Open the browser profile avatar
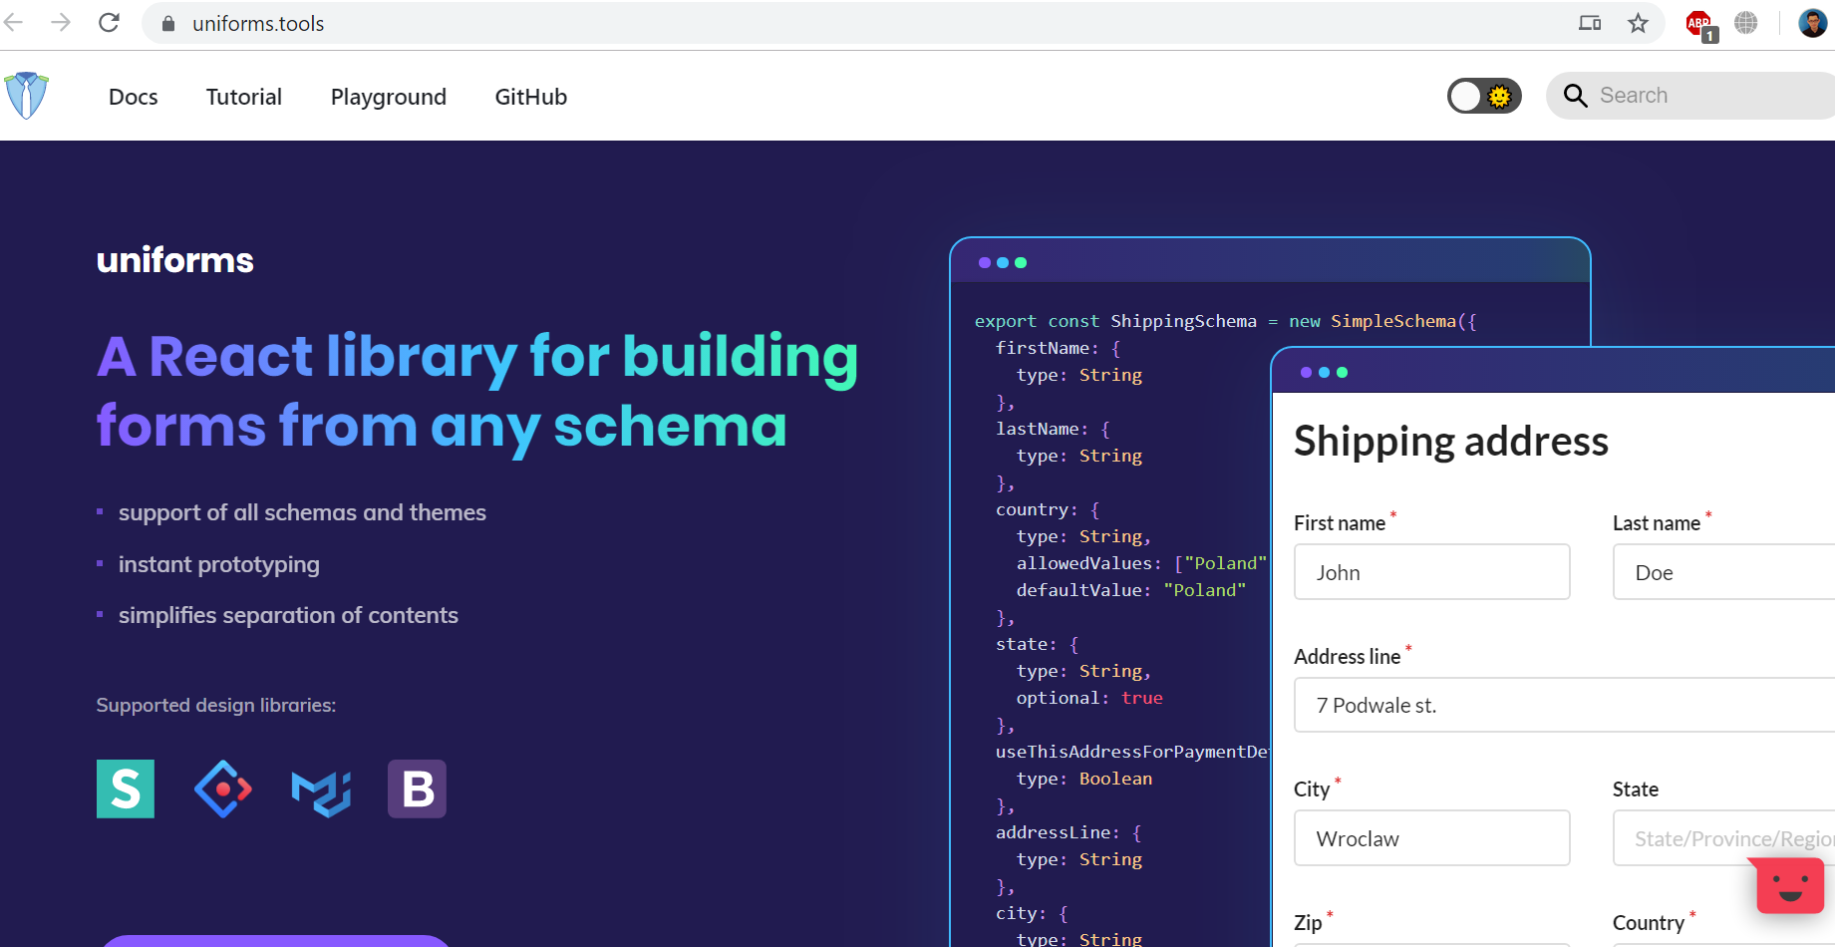 [1813, 23]
